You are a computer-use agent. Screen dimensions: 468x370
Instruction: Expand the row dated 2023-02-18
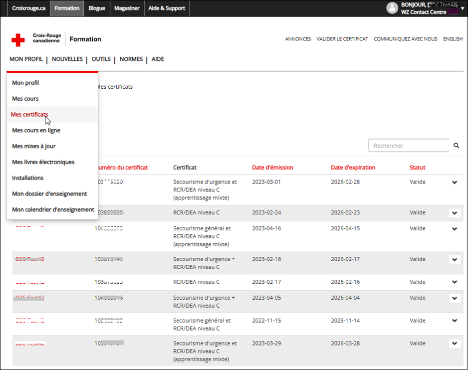click(x=455, y=260)
